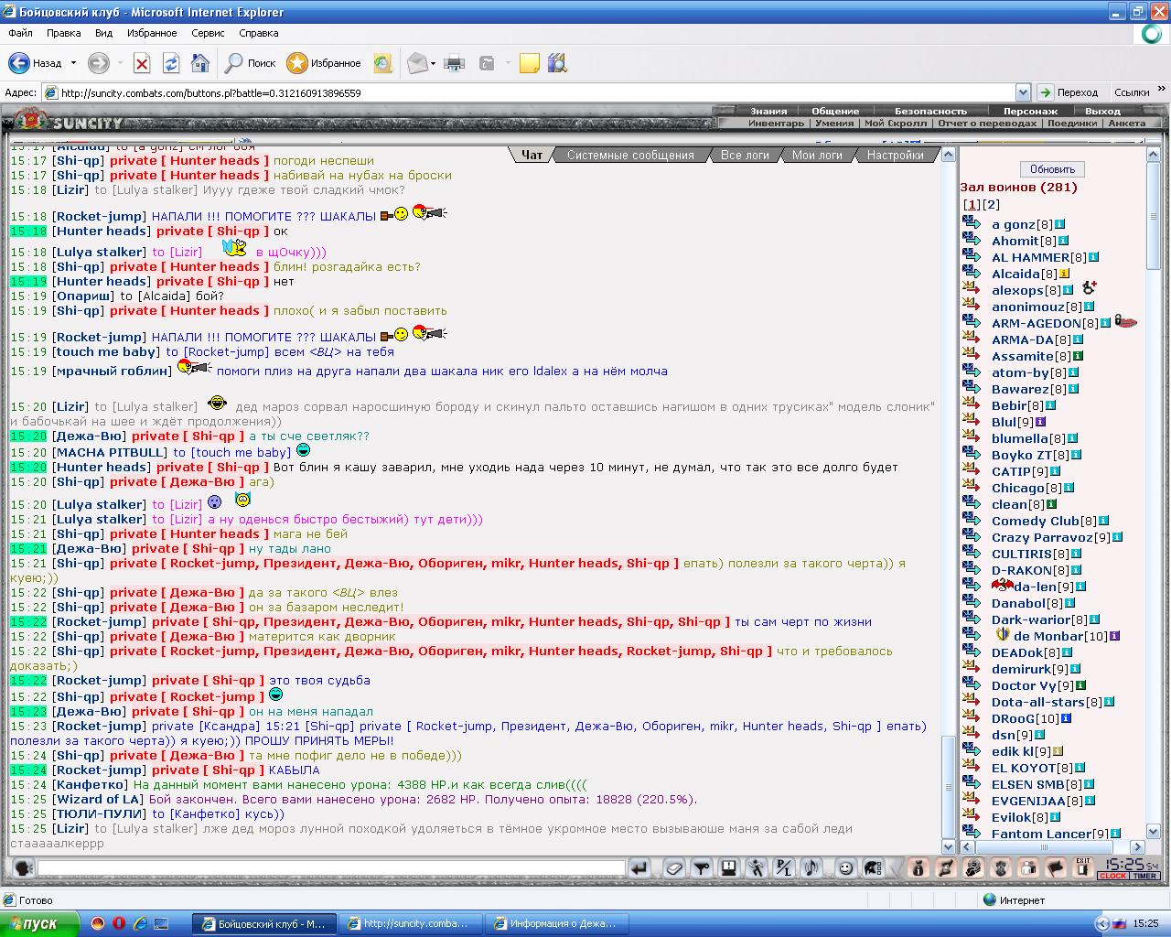Click the flag icon in bottom toolbar
This screenshot has width=1171, height=937.
[1055, 867]
